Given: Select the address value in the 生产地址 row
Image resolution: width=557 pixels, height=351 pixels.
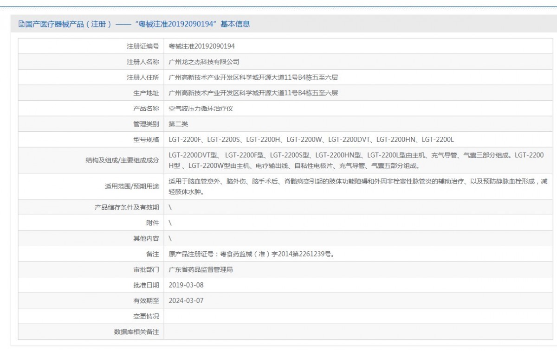Looking at the screenshot, I should click(x=253, y=93).
